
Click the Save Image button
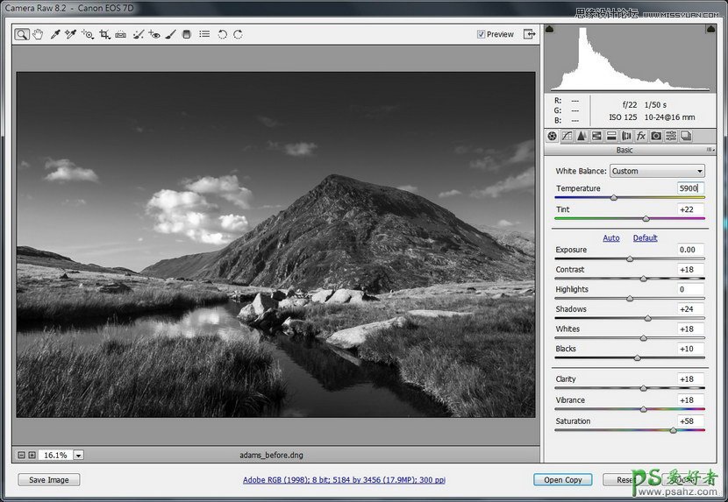click(x=48, y=479)
